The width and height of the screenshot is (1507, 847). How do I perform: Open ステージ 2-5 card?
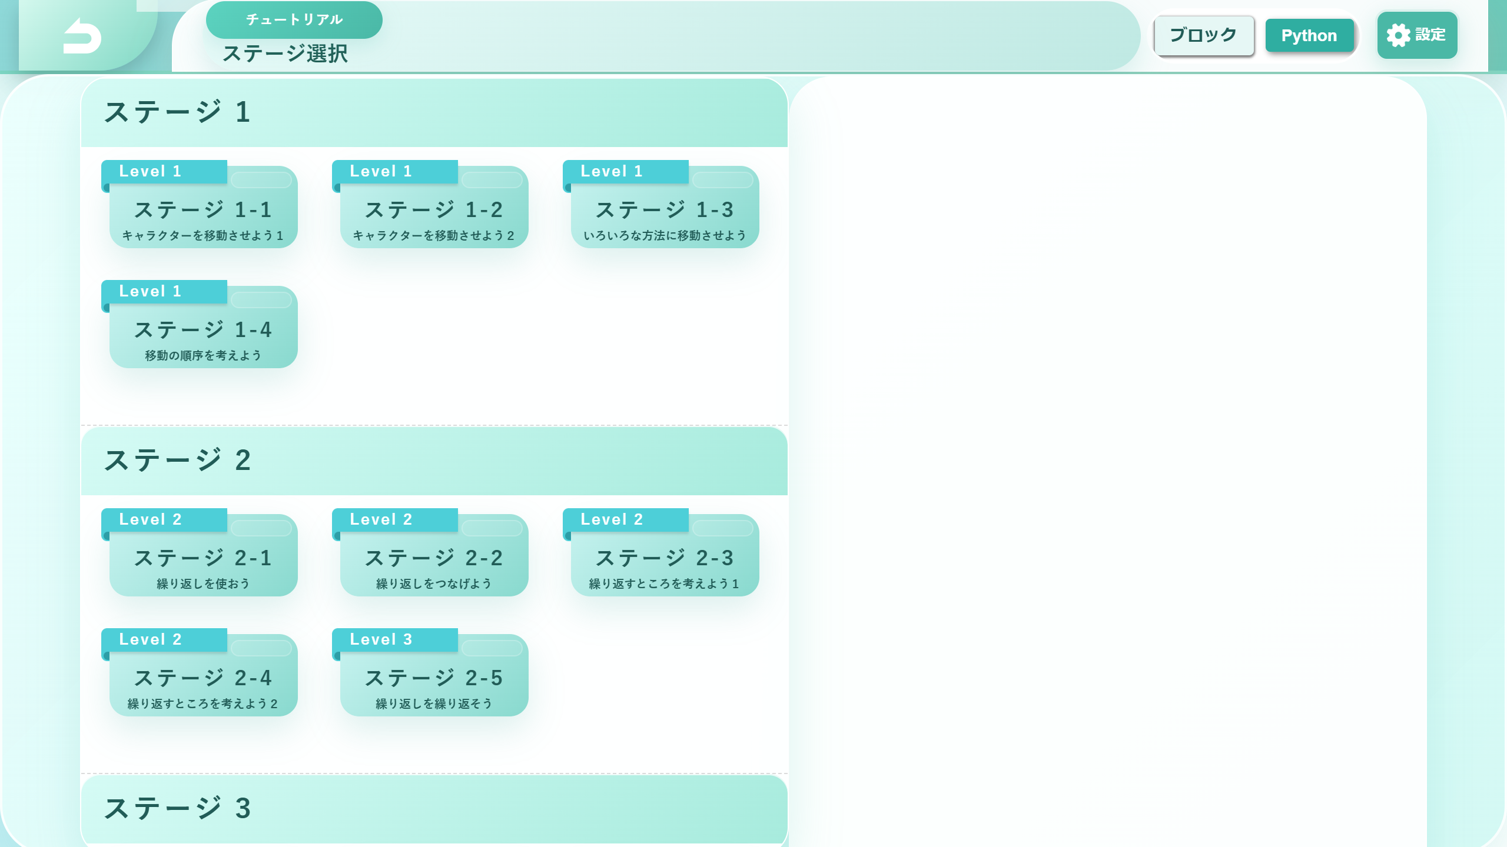(434, 675)
